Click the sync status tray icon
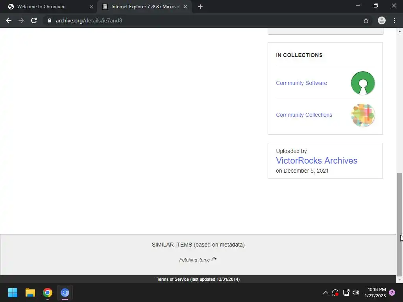 tap(335, 293)
